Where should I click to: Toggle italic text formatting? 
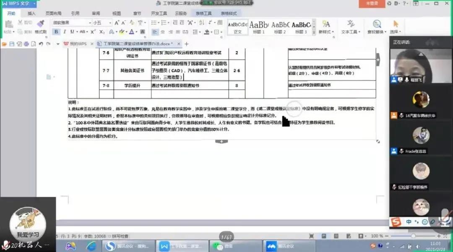(x=64, y=32)
